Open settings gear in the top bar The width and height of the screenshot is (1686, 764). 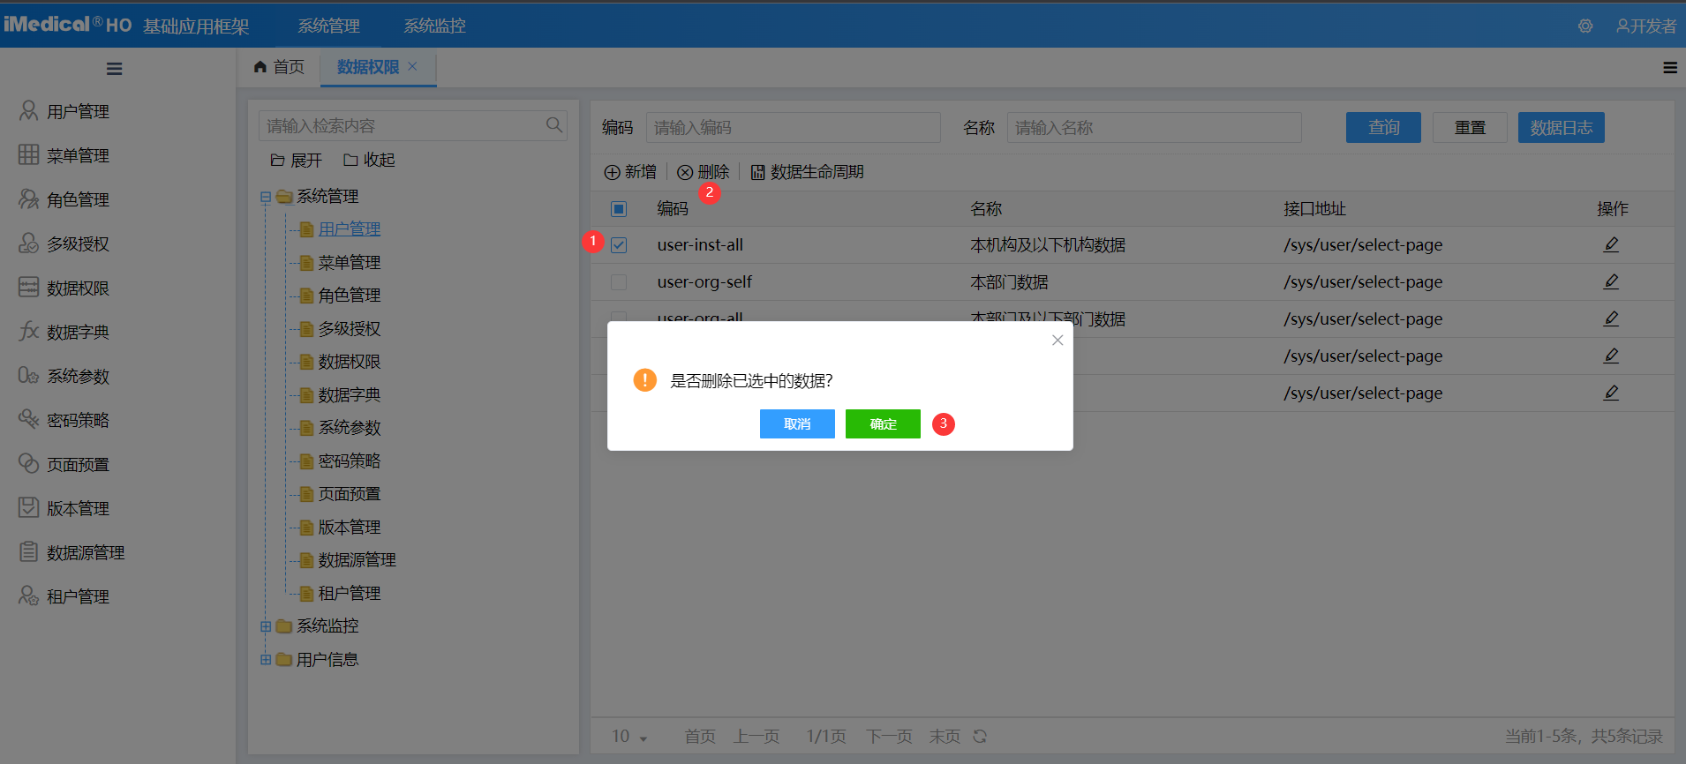1585,26
